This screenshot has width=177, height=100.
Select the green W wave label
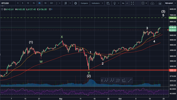(x=41, y=62)
